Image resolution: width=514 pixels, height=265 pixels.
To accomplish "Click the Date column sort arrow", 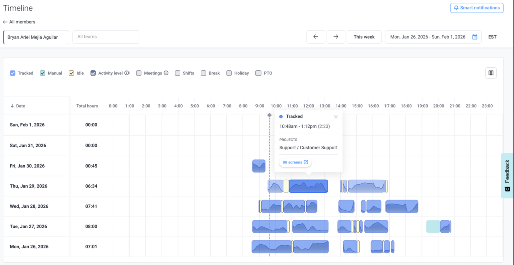I will [x=12, y=106].
